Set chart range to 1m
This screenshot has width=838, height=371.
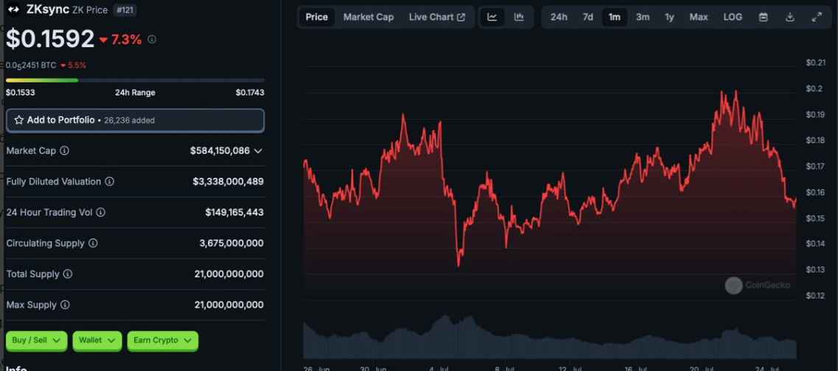click(614, 17)
